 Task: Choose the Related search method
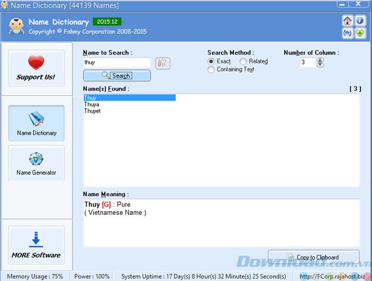(x=243, y=61)
